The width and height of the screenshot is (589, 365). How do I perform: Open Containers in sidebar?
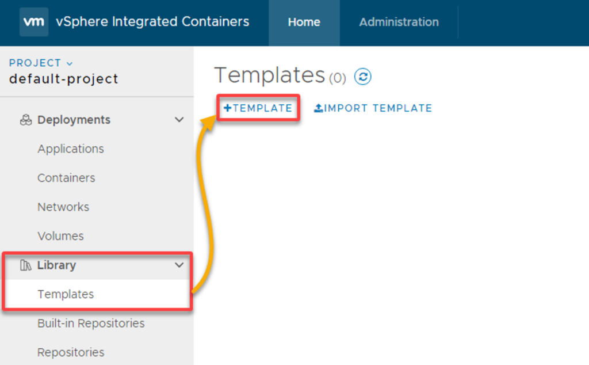66,178
